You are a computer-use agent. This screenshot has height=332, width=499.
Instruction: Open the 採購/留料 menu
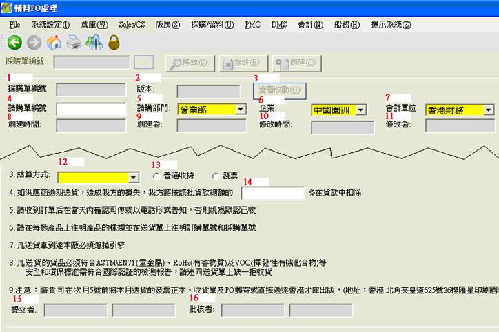tap(214, 25)
